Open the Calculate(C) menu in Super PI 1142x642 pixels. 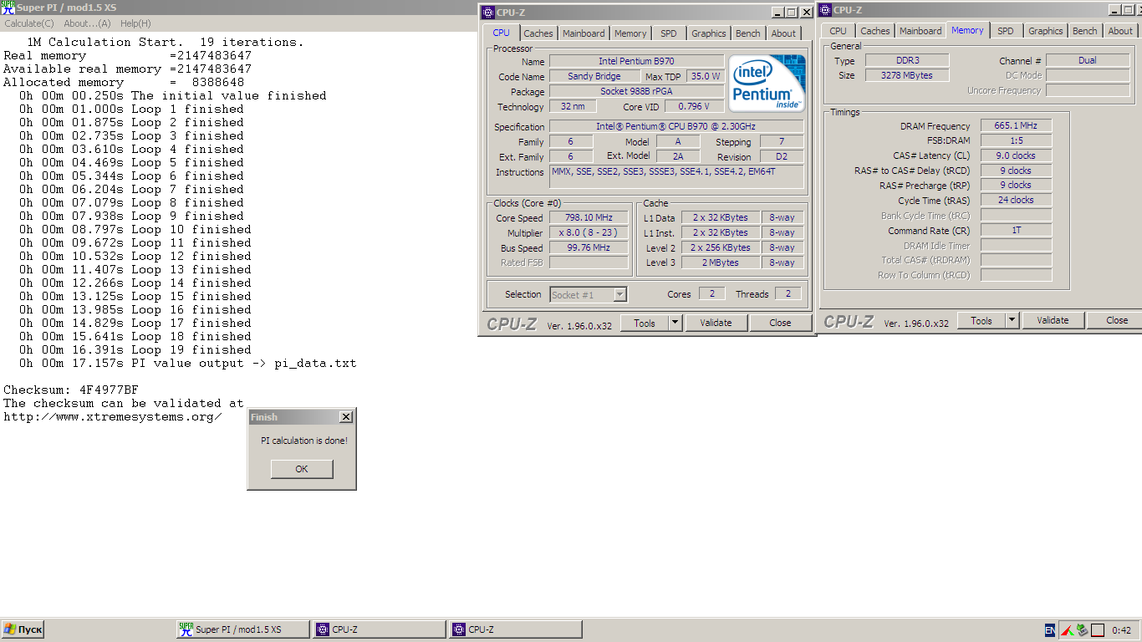click(x=29, y=23)
